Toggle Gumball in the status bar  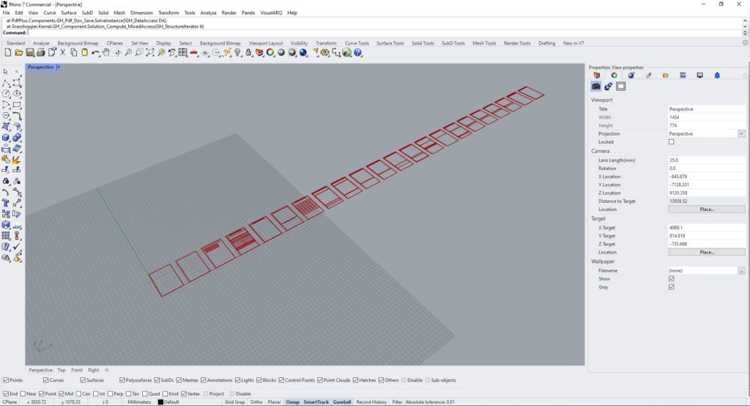(342, 402)
